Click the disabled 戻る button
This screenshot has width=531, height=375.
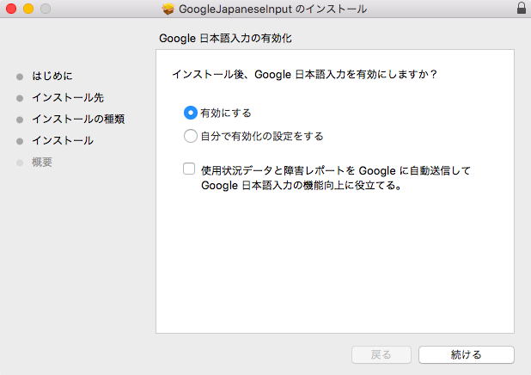pos(381,354)
